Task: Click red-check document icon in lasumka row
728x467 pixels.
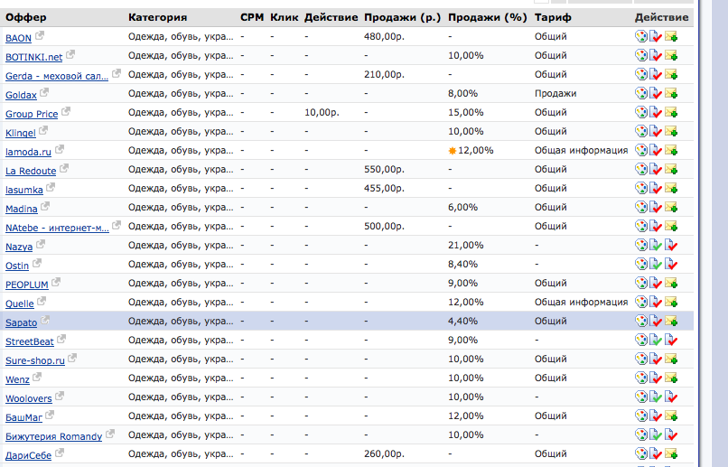Action: pos(656,188)
